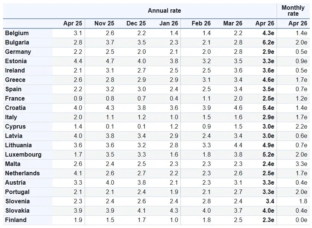Click Estonia's 4.7 value under Nov 25
This screenshot has width=312, height=228.
tap(110, 61)
